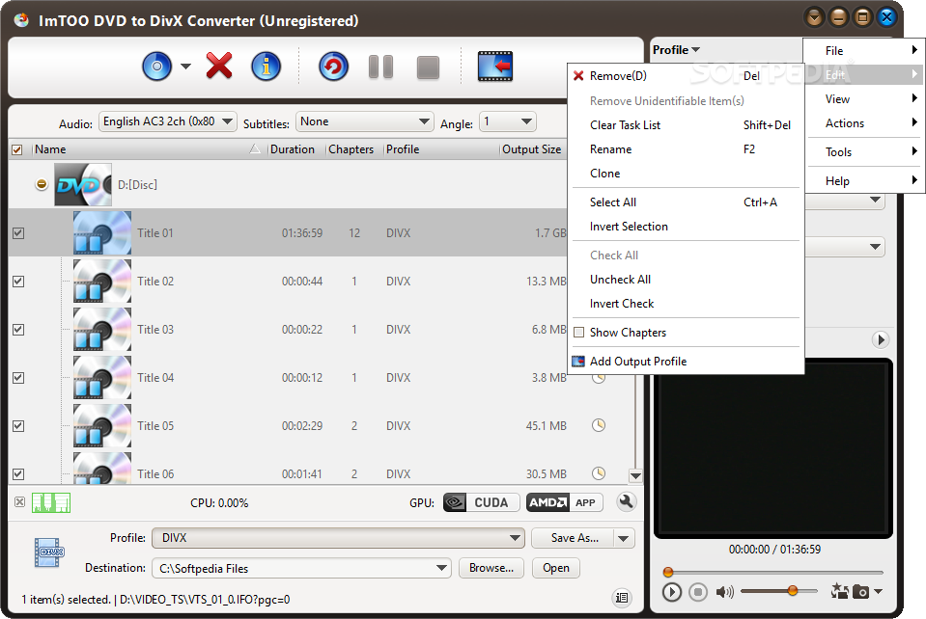Open the Audio track dropdown
This screenshot has height=619, width=926.
(168, 121)
